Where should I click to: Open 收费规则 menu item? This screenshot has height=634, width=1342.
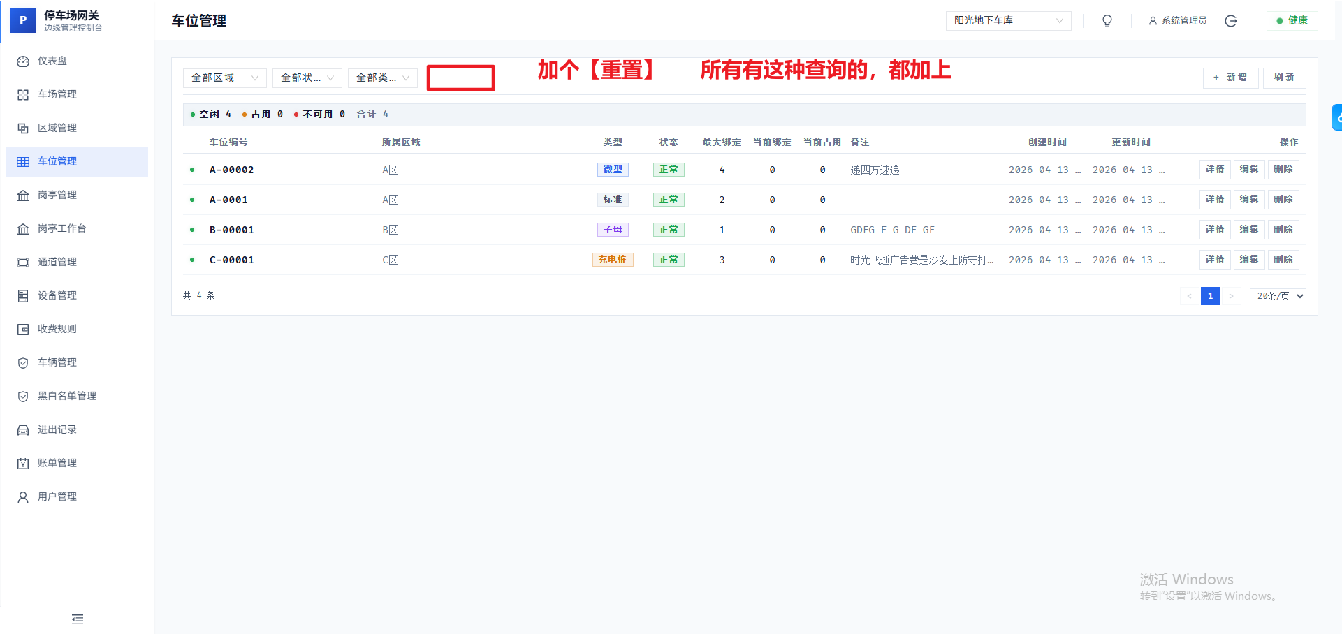57,329
